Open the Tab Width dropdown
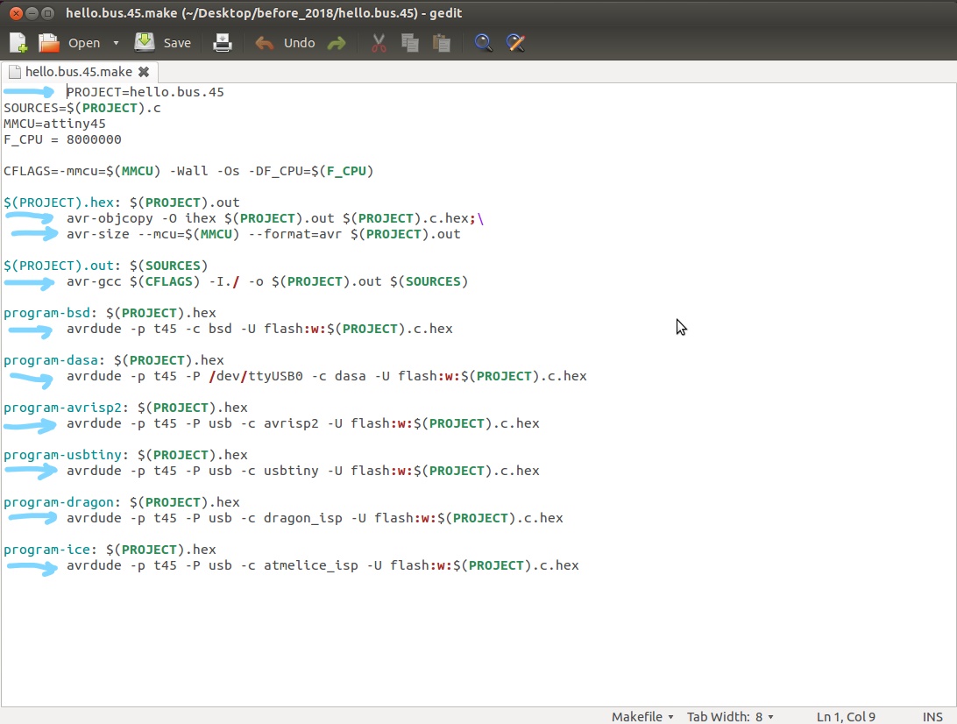 [730, 717]
